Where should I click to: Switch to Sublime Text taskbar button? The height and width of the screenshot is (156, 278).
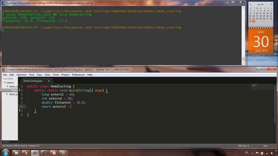pos(35,153)
